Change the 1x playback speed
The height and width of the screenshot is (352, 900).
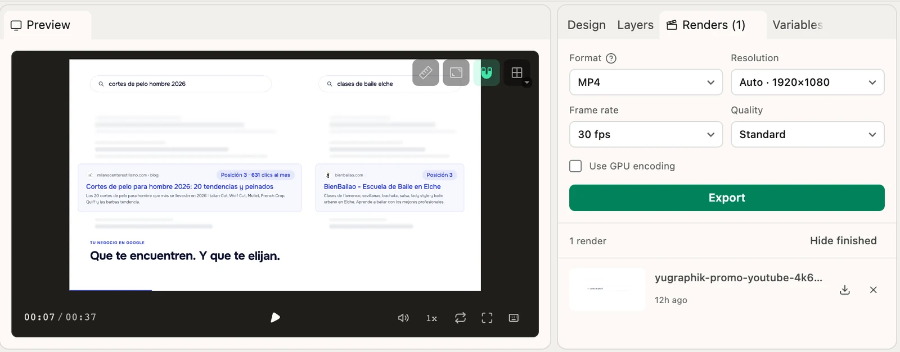[x=431, y=318]
